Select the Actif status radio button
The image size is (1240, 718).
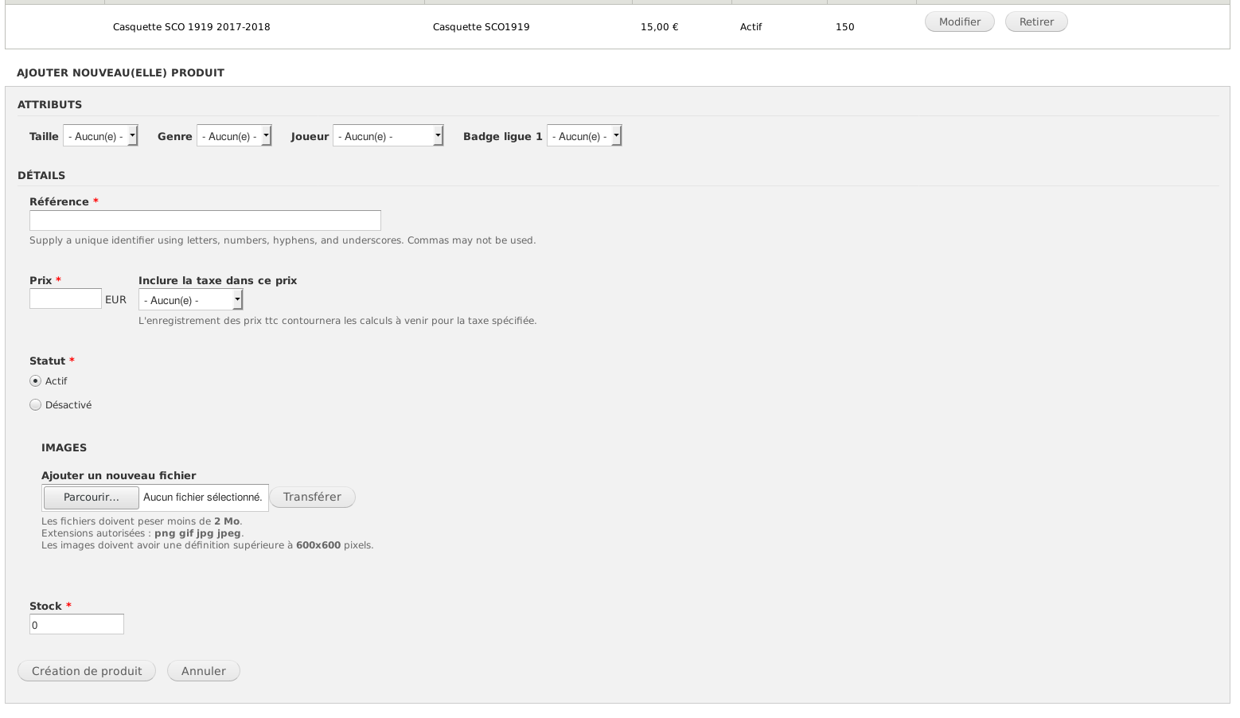(35, 381)
